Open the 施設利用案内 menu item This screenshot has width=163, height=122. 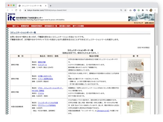(x=37, y=26)
